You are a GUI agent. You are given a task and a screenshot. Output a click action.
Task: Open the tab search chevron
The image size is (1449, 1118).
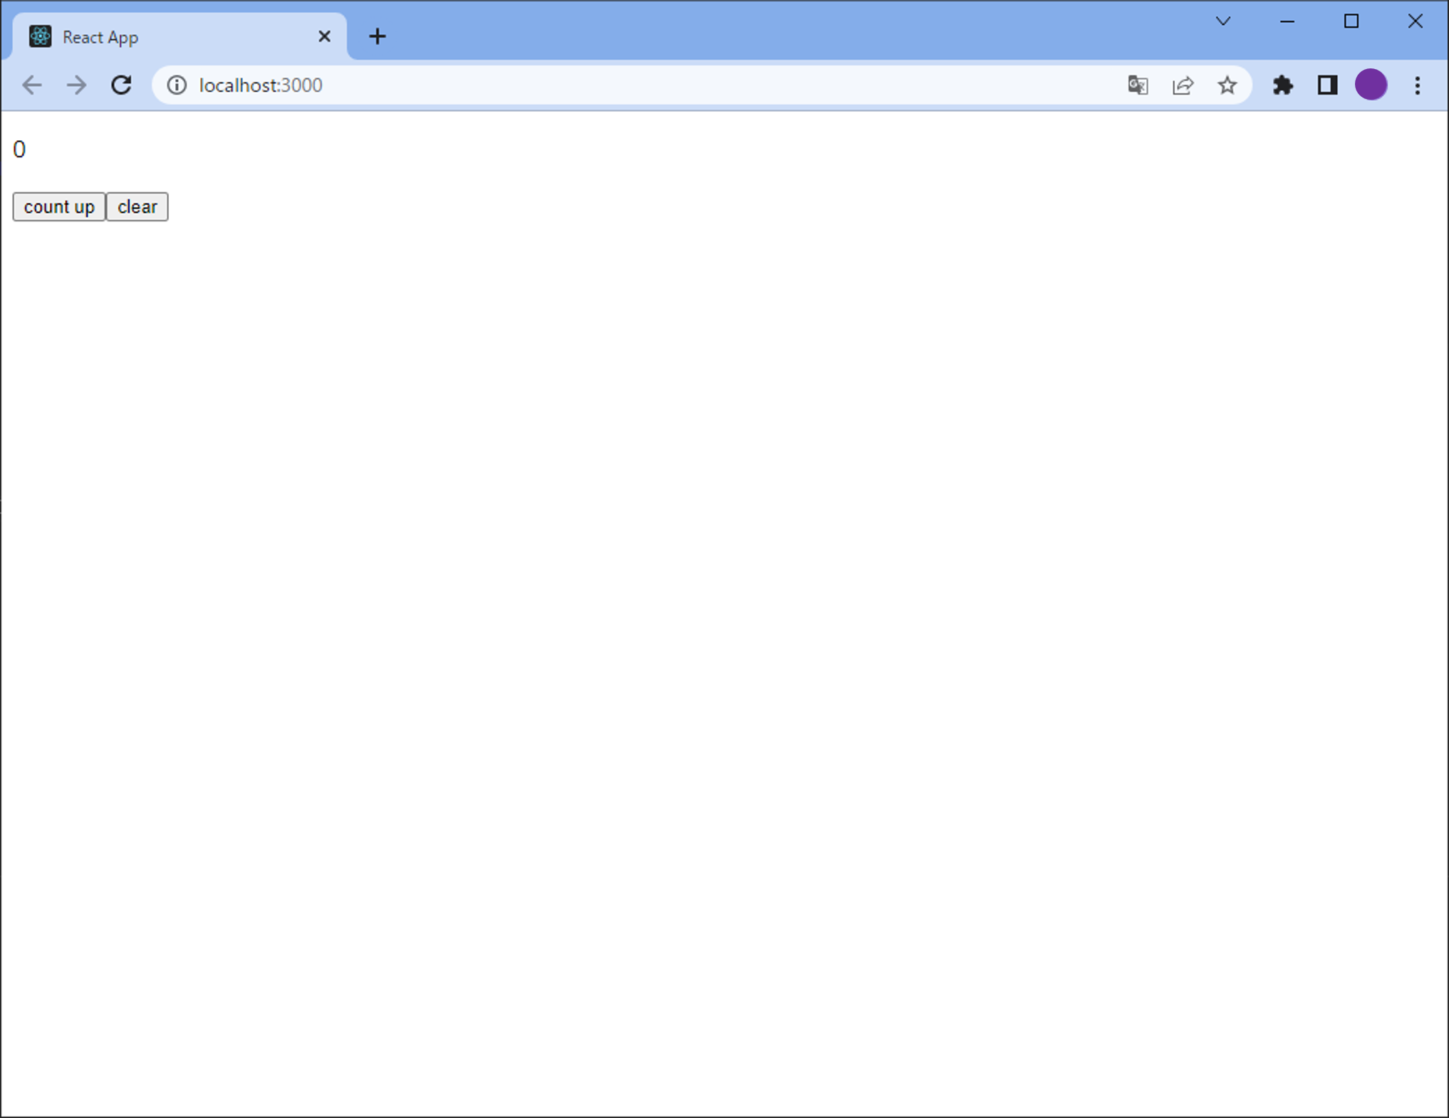pyautogui.click(x=1223, y=21)
